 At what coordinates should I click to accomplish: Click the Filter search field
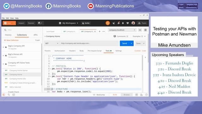22,30
